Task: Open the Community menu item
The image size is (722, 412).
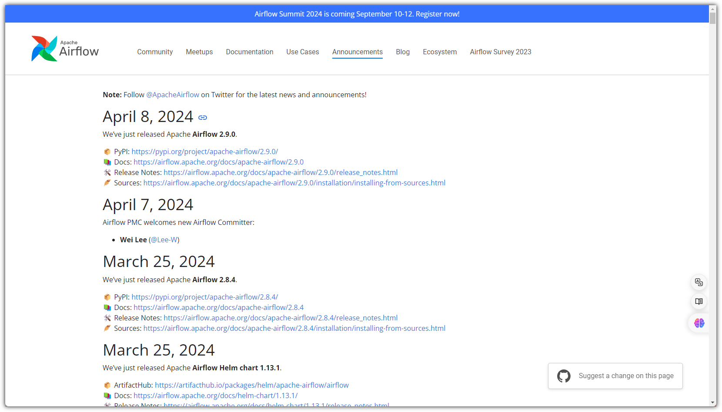Action: tap(155, 52)
